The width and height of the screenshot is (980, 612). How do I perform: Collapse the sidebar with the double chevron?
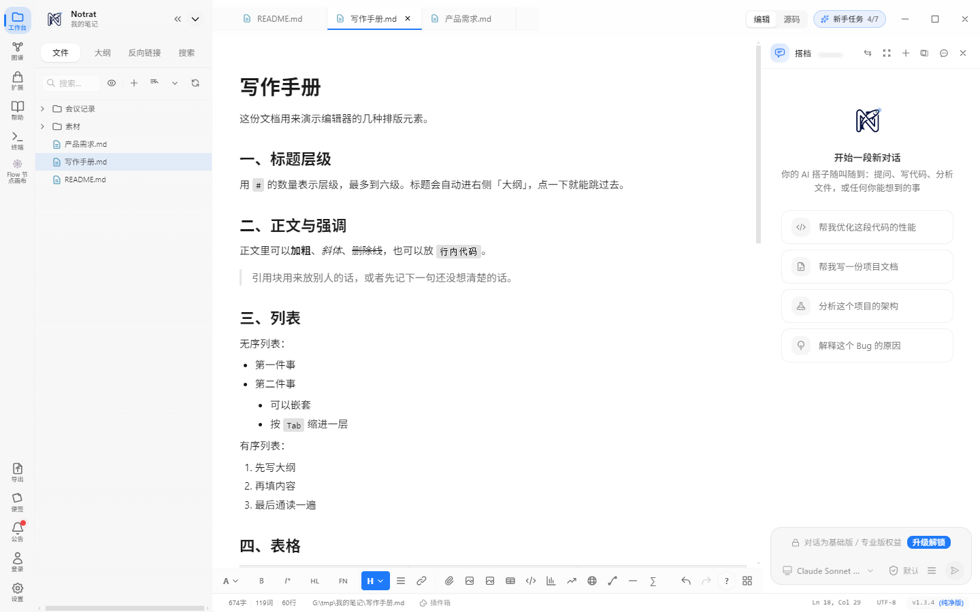coord(178,19)
